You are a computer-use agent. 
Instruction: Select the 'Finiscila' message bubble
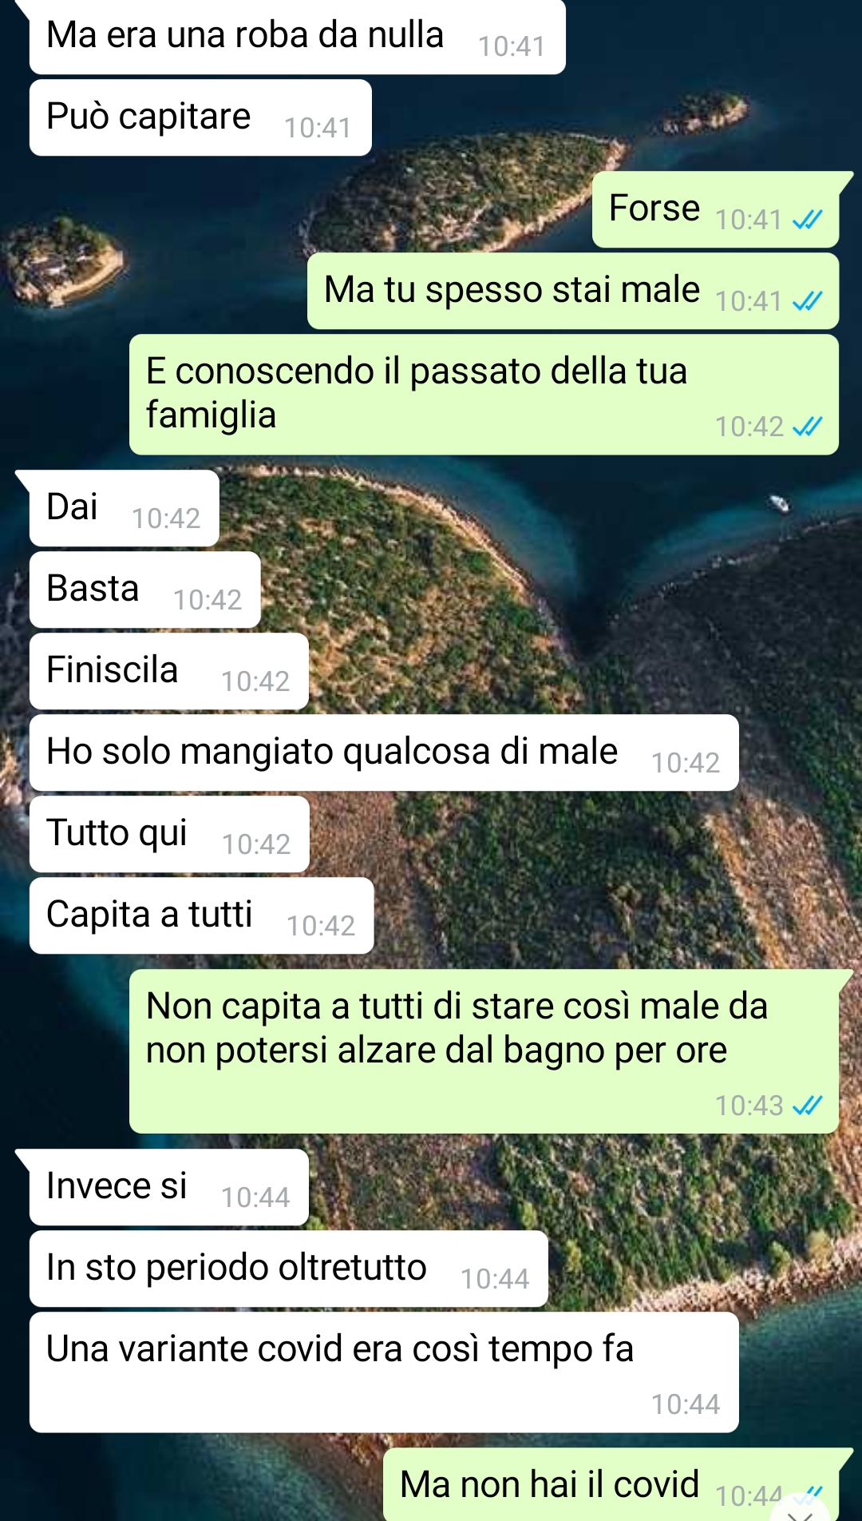[168, 671]
